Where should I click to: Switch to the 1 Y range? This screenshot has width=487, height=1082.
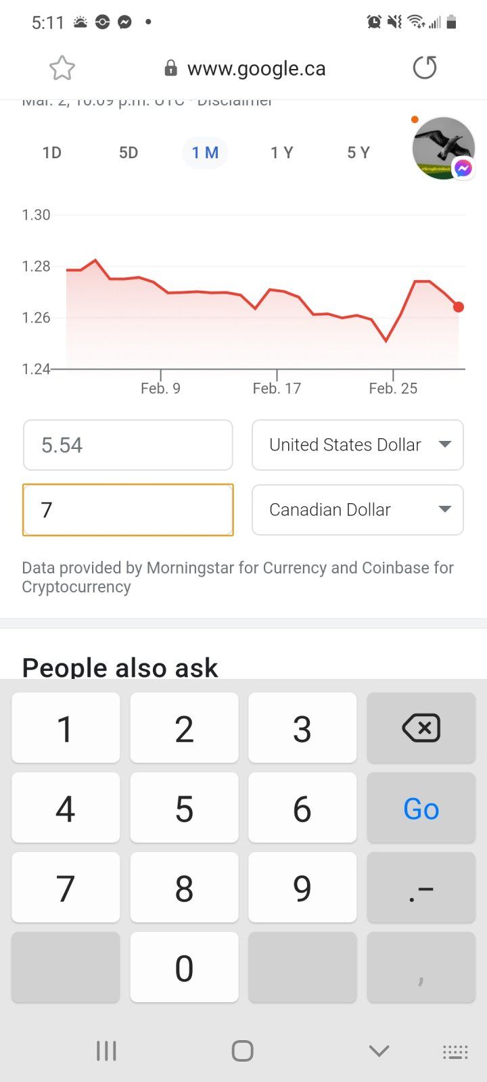[281, 153]
